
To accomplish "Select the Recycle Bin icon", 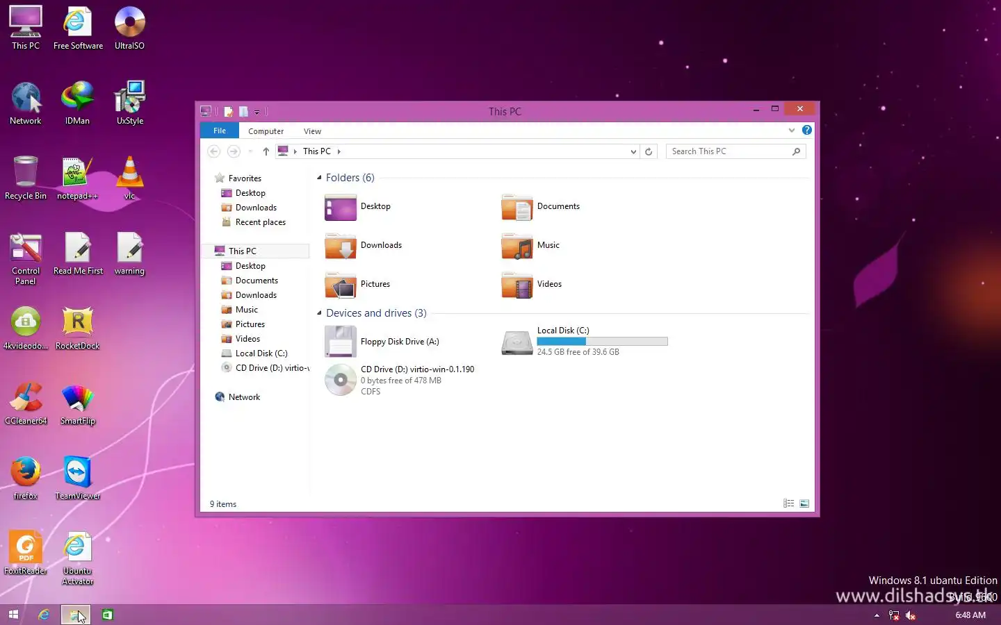I will [26, 178].
